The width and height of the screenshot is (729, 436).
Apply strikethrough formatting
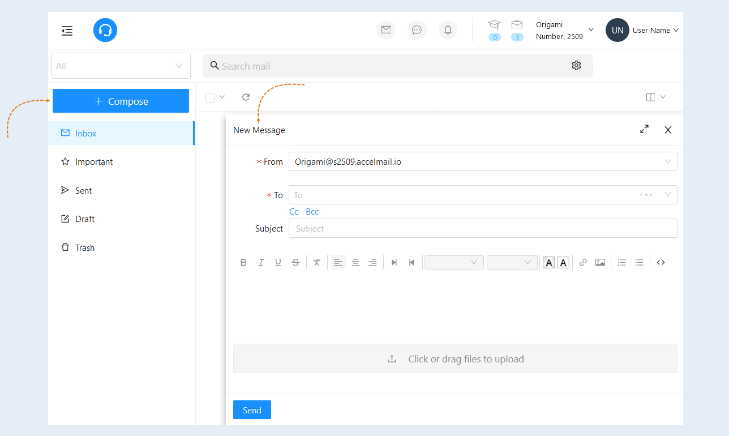coord(295,263)
